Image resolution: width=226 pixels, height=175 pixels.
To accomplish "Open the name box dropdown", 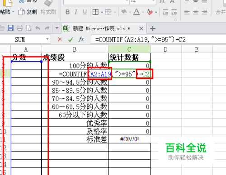I will click(x=47, y=39).
